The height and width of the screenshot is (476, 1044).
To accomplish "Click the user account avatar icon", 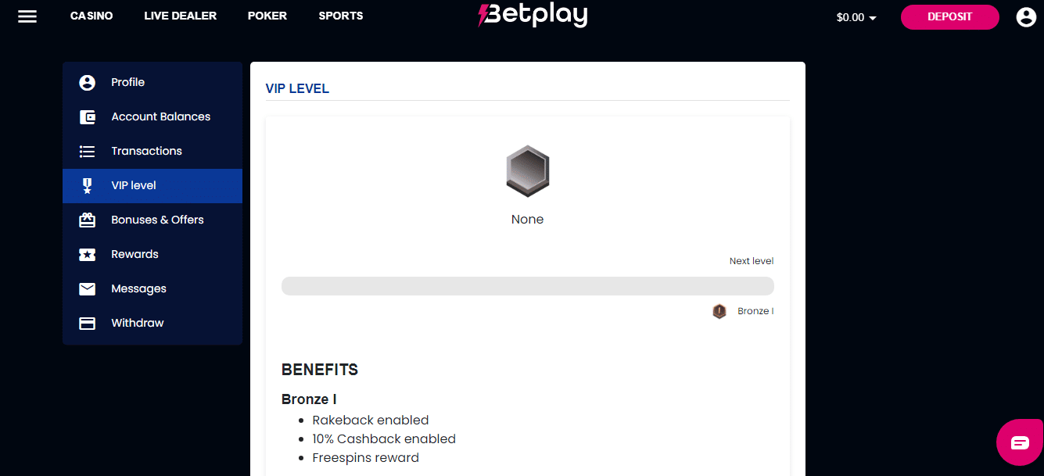I will coord(1026,16).
